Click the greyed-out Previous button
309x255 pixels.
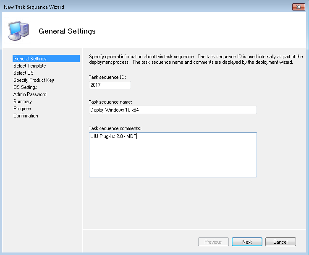[213, 242]
